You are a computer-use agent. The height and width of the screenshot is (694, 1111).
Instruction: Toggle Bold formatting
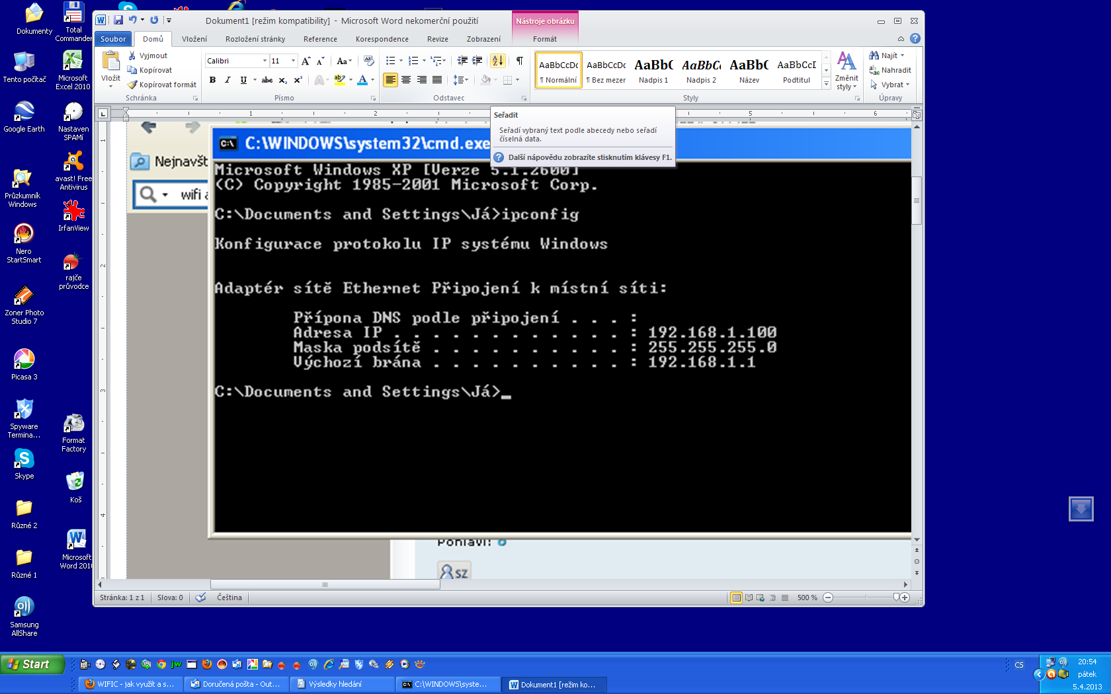click(x=212, y=80)
